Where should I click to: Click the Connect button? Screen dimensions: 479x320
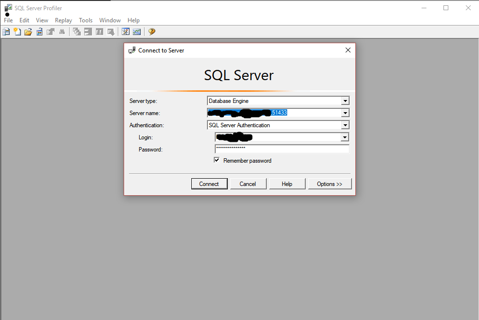point(209,184)
